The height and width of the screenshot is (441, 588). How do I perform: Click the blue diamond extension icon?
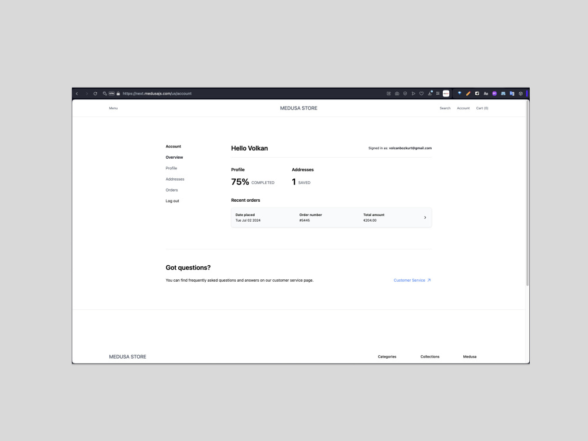point(459,93)
